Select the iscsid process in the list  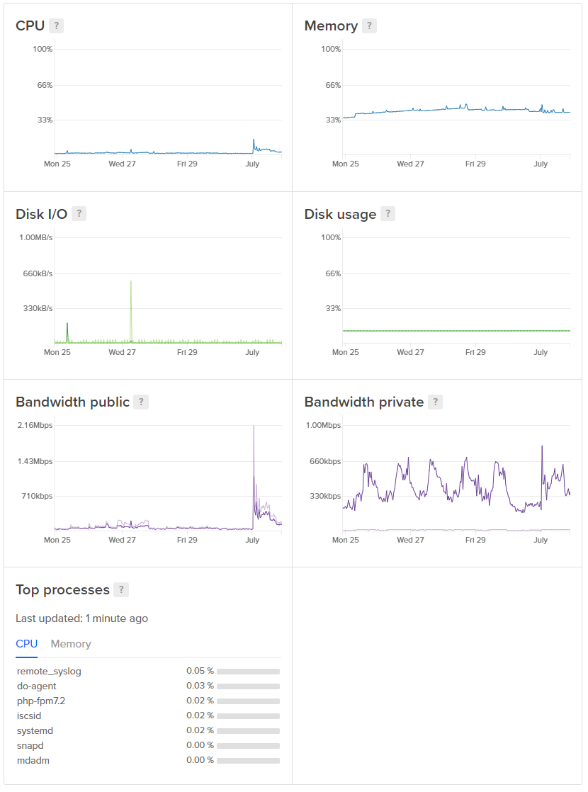29,715
